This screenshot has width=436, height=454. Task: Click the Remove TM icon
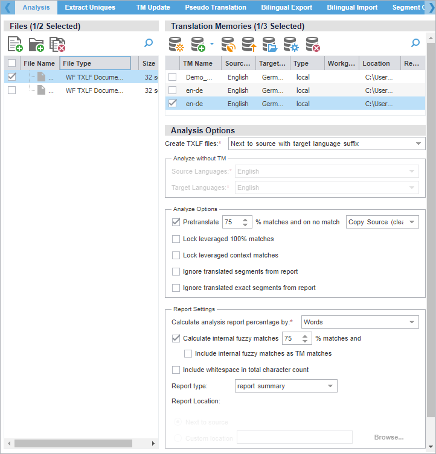pos(312,44)
